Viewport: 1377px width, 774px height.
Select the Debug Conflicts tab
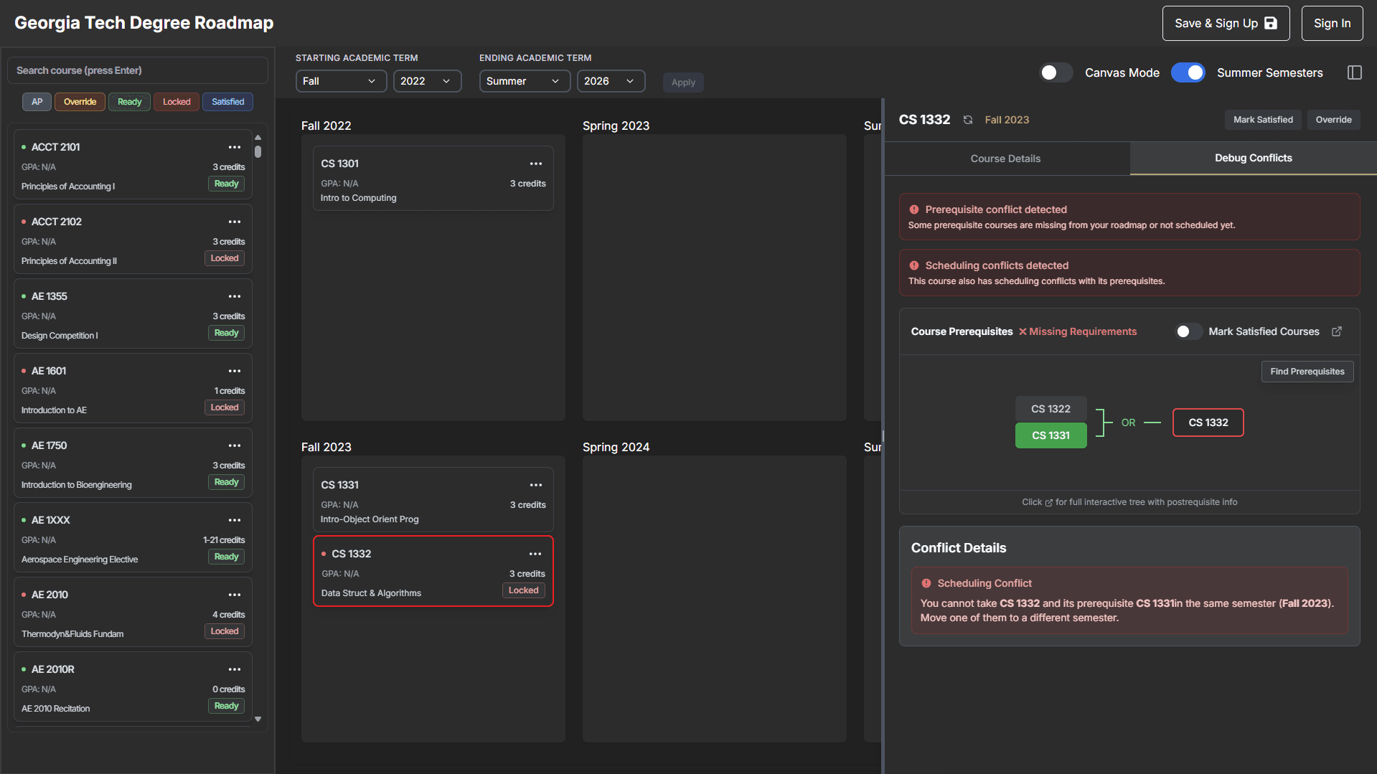[x=1253, y=158]
